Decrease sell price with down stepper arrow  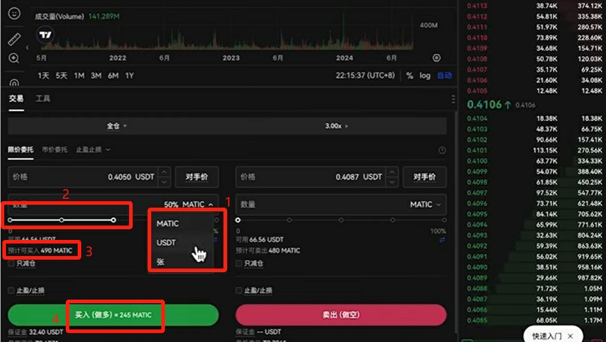click(x=392, y=181)
